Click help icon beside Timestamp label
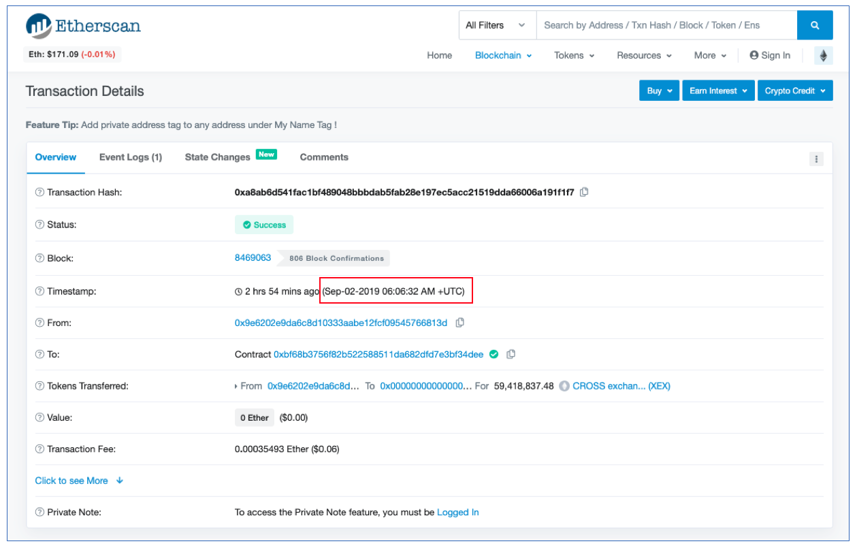 (39, 291)
